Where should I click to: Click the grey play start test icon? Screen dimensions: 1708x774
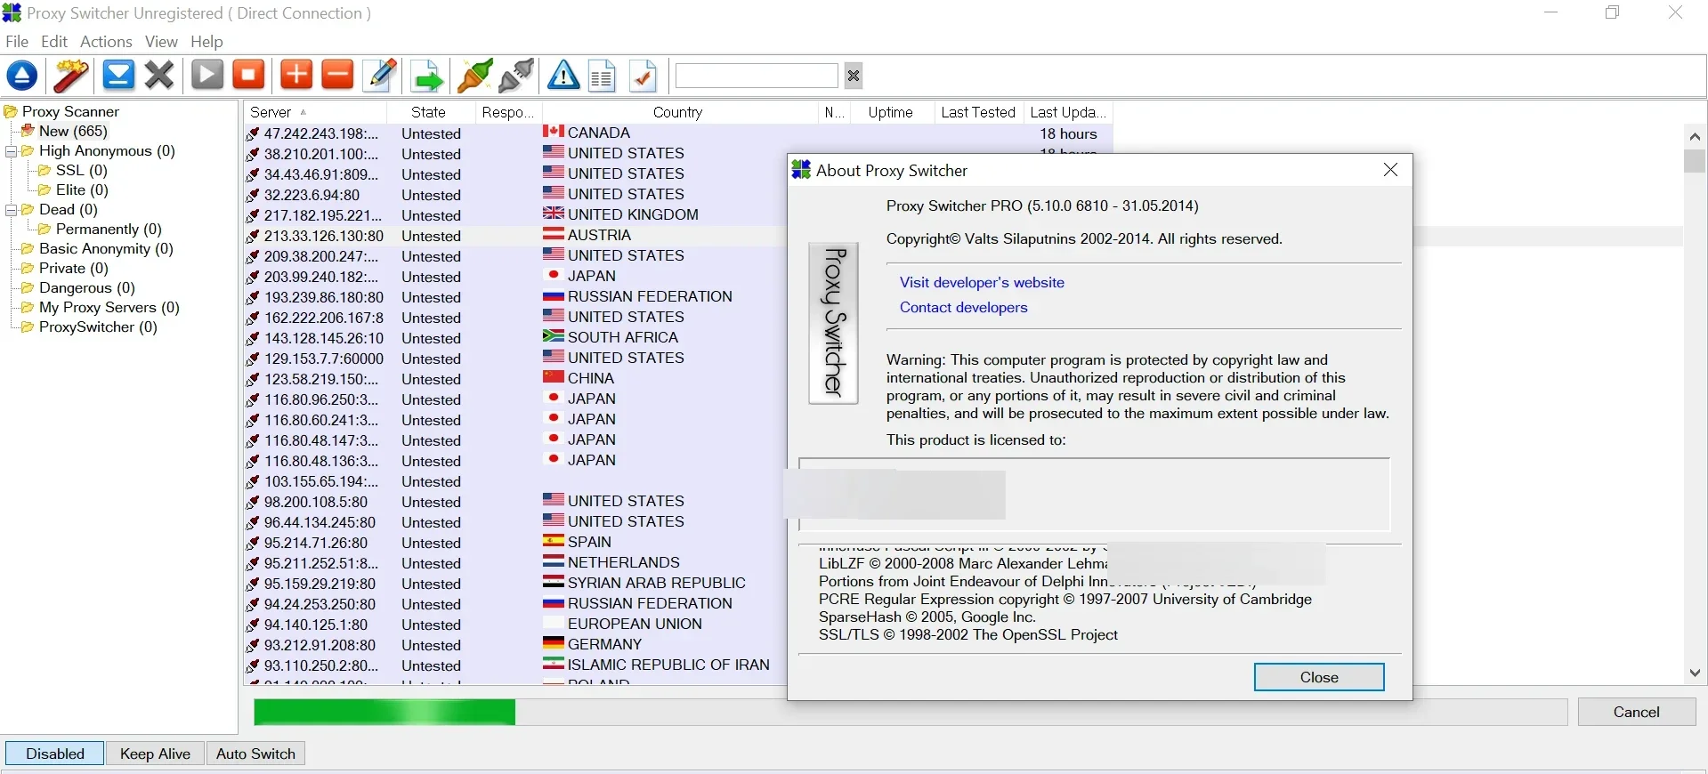(x=207, y=76)
